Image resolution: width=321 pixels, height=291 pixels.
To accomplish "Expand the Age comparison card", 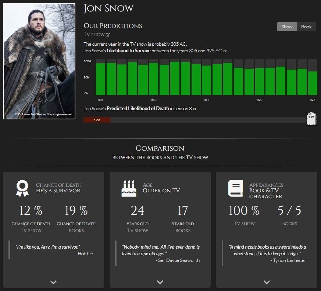I will pyautogui.click(x=160, y=282).
